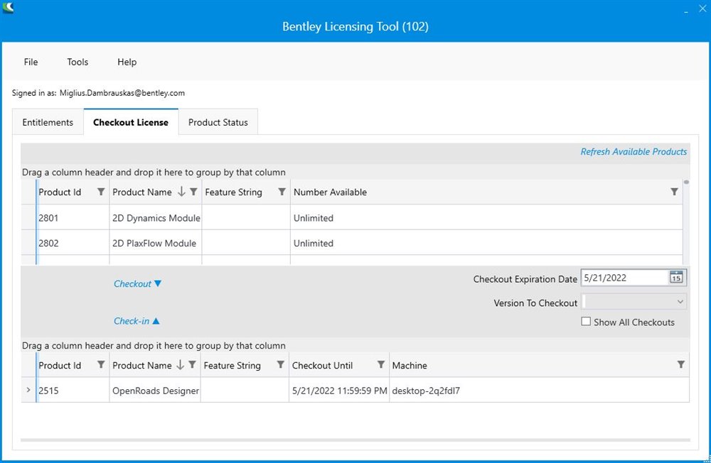Image resolution: width=711 pixels, height=463 pixels.
Task: Enable the Show All Checkouts checkbox
Action: click(586, 322)
